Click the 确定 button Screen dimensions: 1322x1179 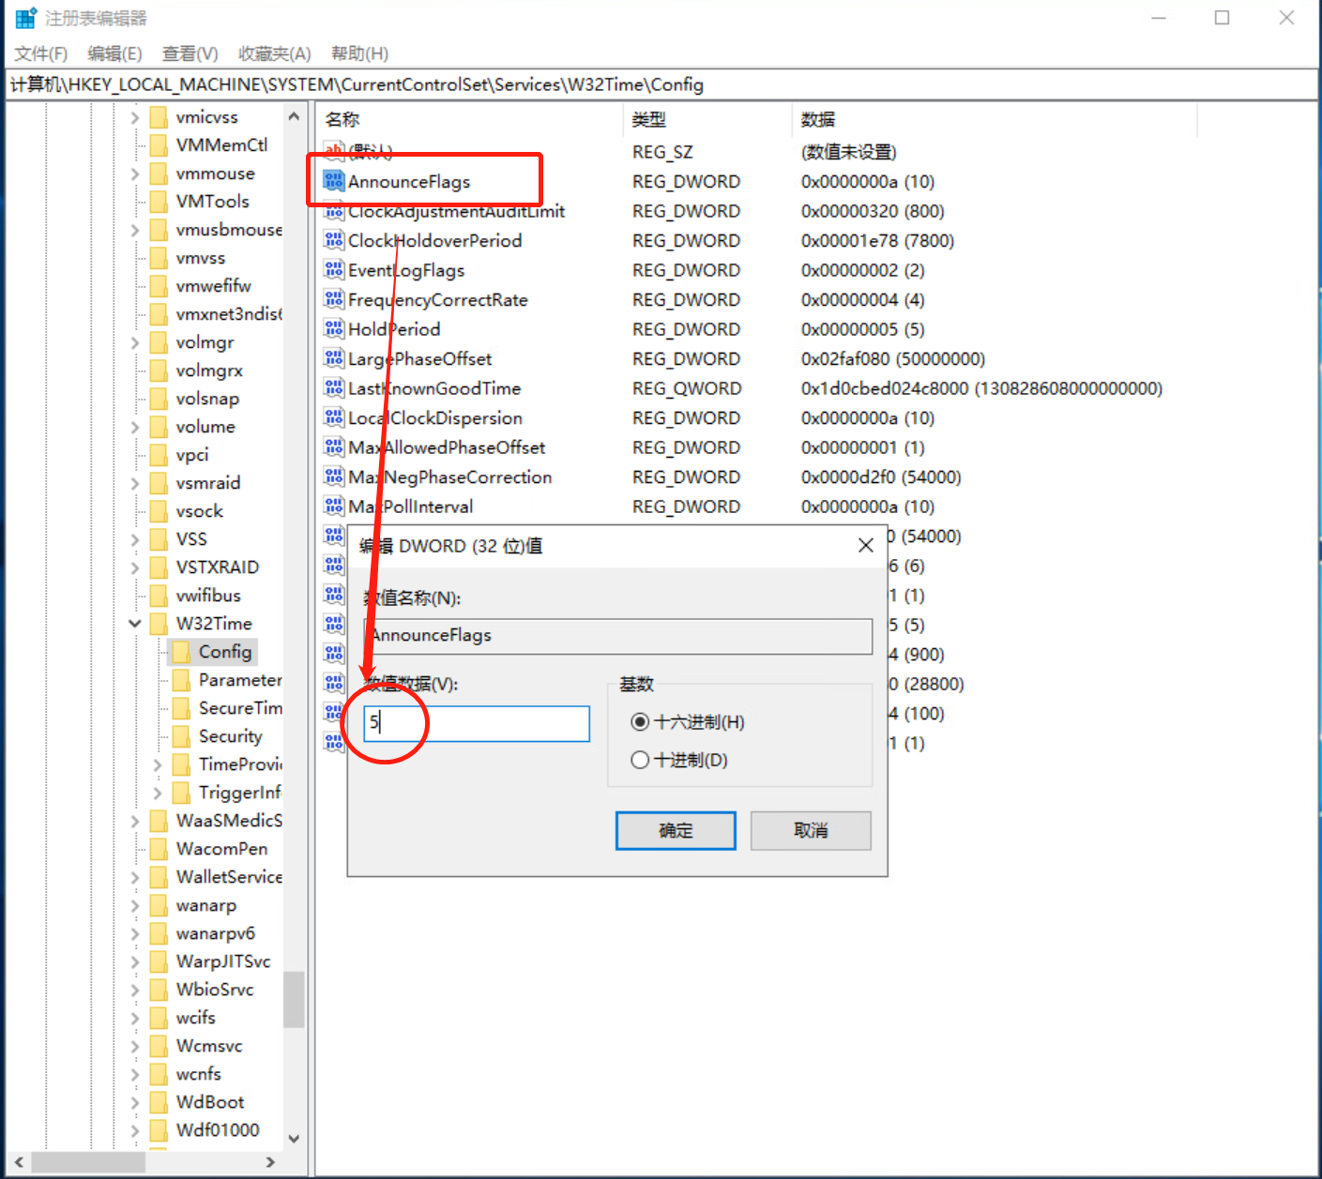(x=675, y=830)
